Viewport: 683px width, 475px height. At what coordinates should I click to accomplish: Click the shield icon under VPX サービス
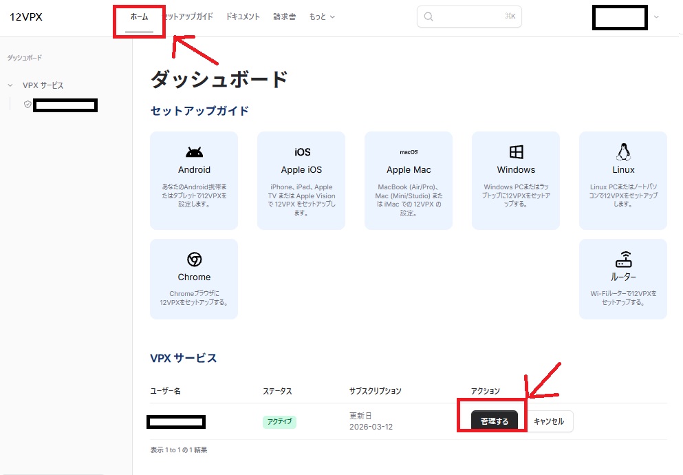[x=28, y=105]
